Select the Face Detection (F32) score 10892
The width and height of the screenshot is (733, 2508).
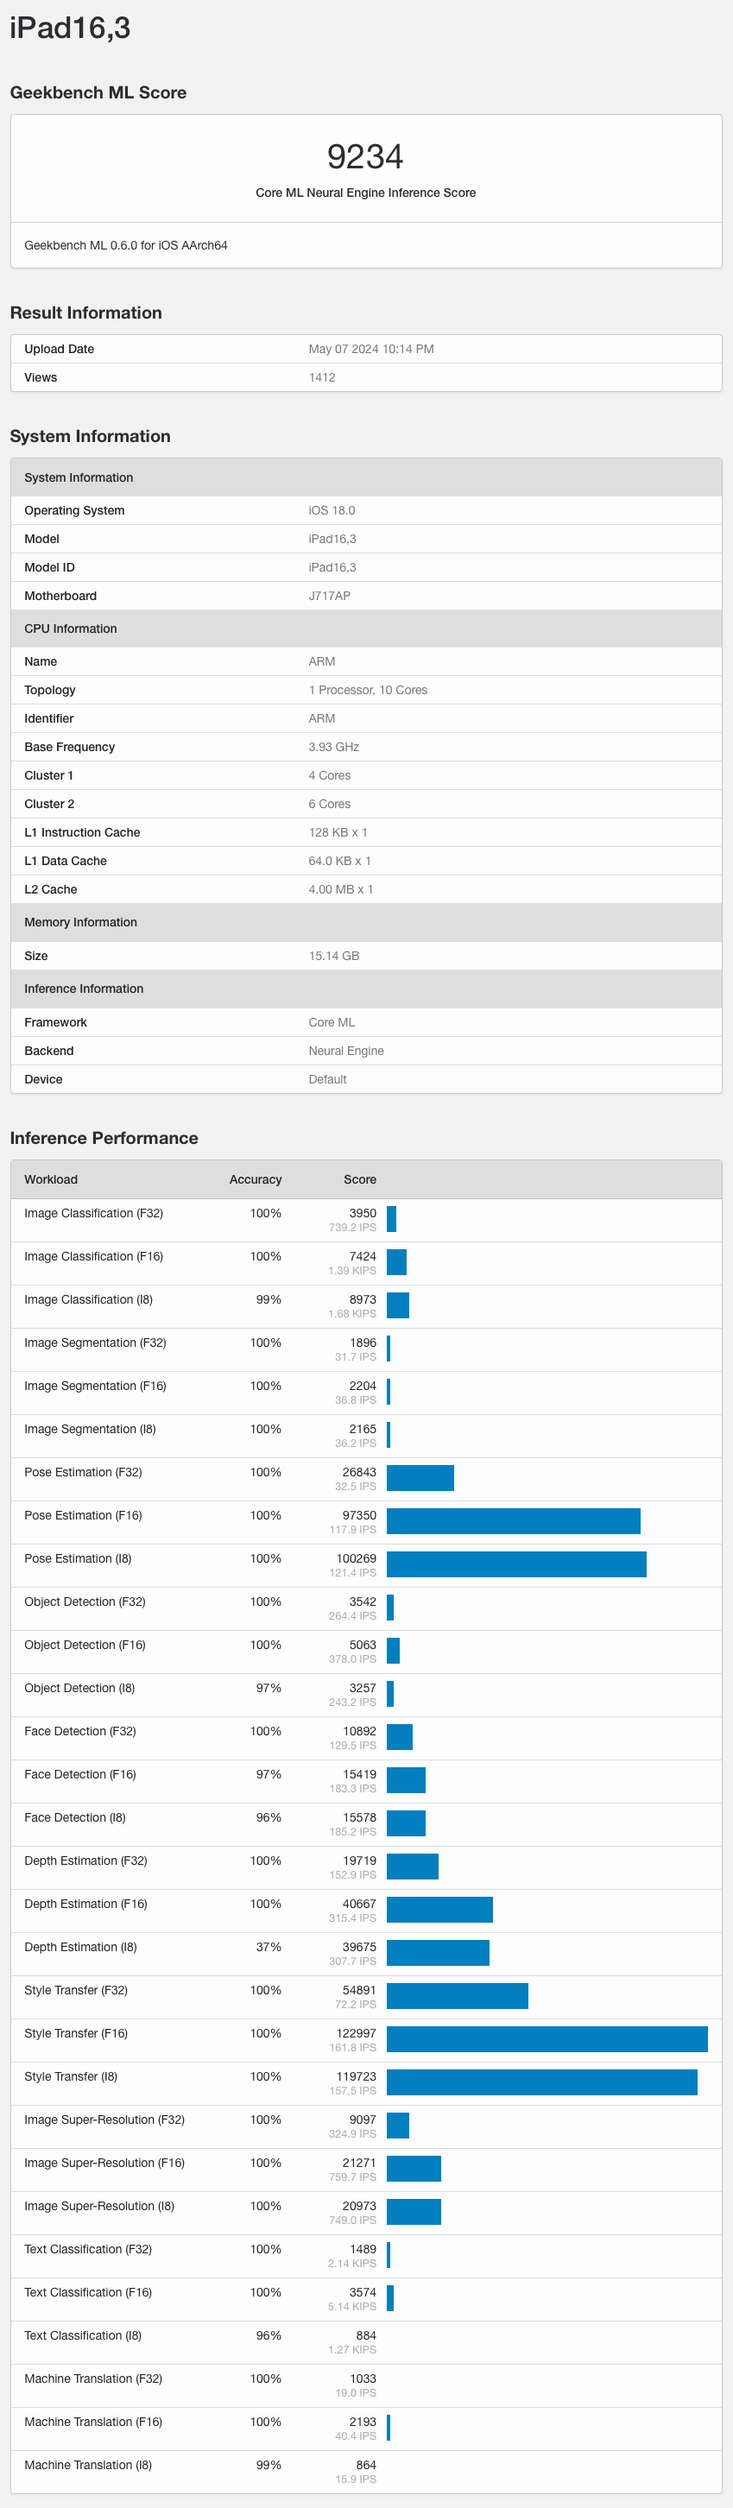(x=359, y=1732)
